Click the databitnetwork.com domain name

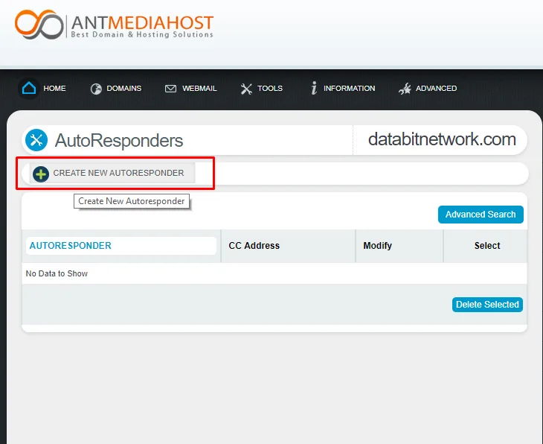coord(442,139)
